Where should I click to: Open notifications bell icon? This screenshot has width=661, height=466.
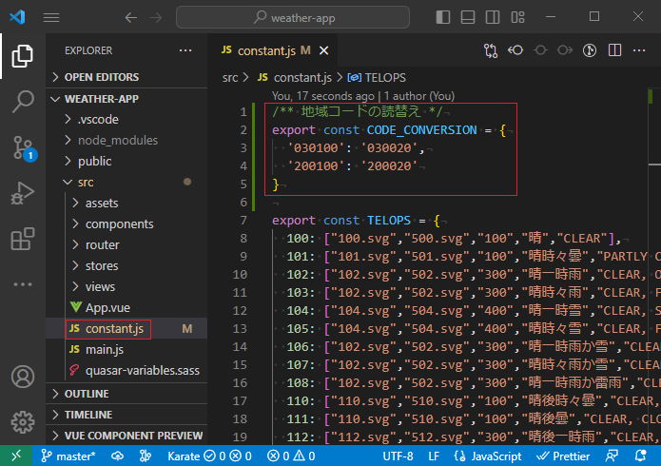(640, 456)
